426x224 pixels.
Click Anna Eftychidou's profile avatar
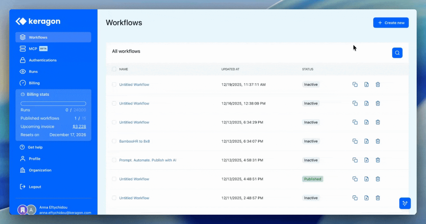31,210
